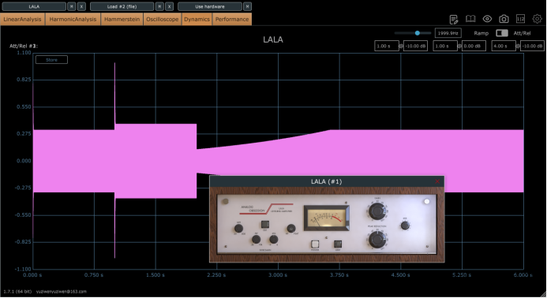Click the 1|2 compare icon

pos(520,19)
